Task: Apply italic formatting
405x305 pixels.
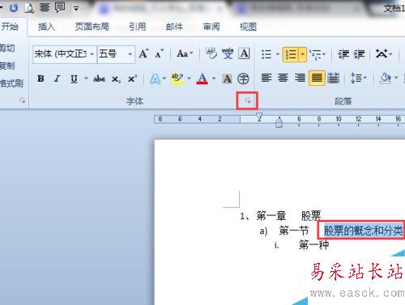Action: tap(57, 78)
